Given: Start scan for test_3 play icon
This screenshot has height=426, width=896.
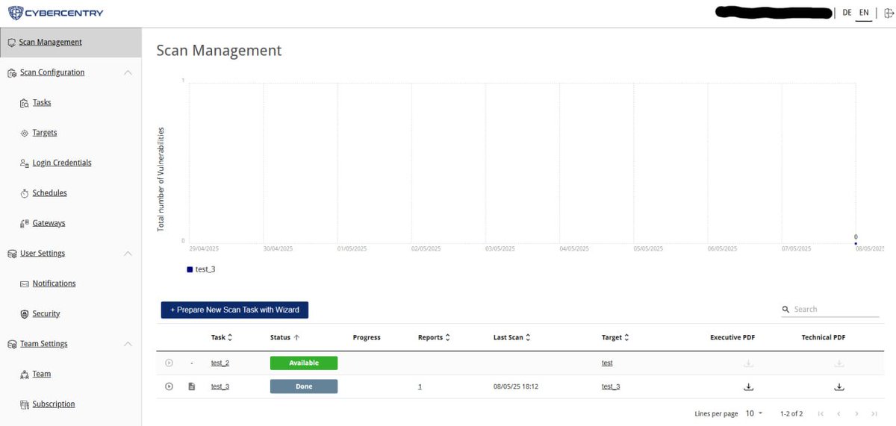Looking at the screenshot, I should pyautogui.click(x=169, y=386).
